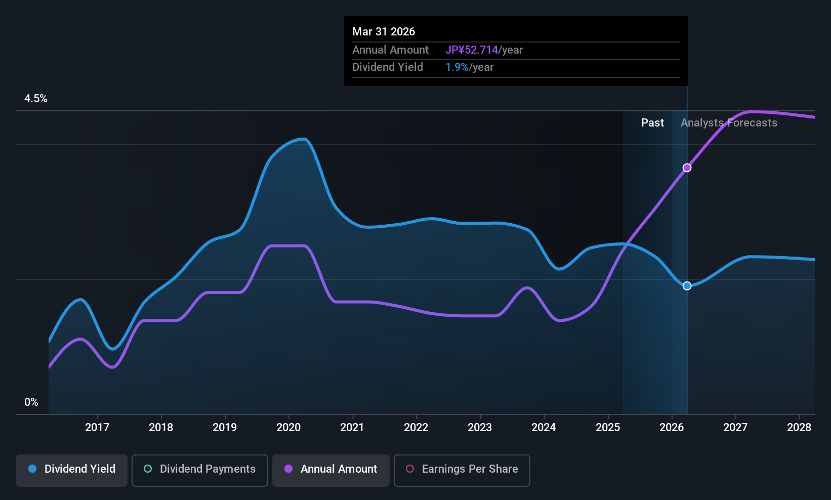This screenshot has width=831, height=500.
Task: Click the 0% y-axis label
Action: [x=31, y=402]
